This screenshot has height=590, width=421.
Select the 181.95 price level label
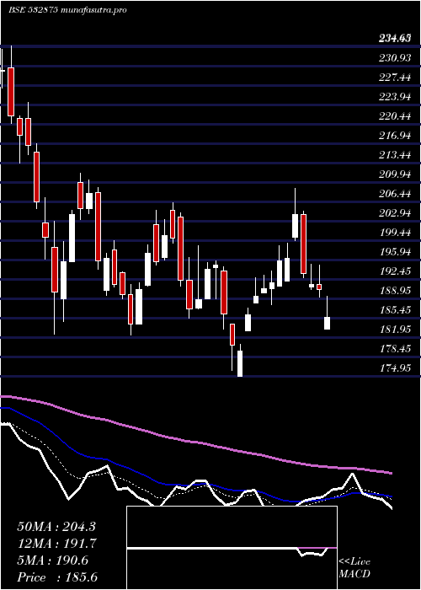[394, 330]
